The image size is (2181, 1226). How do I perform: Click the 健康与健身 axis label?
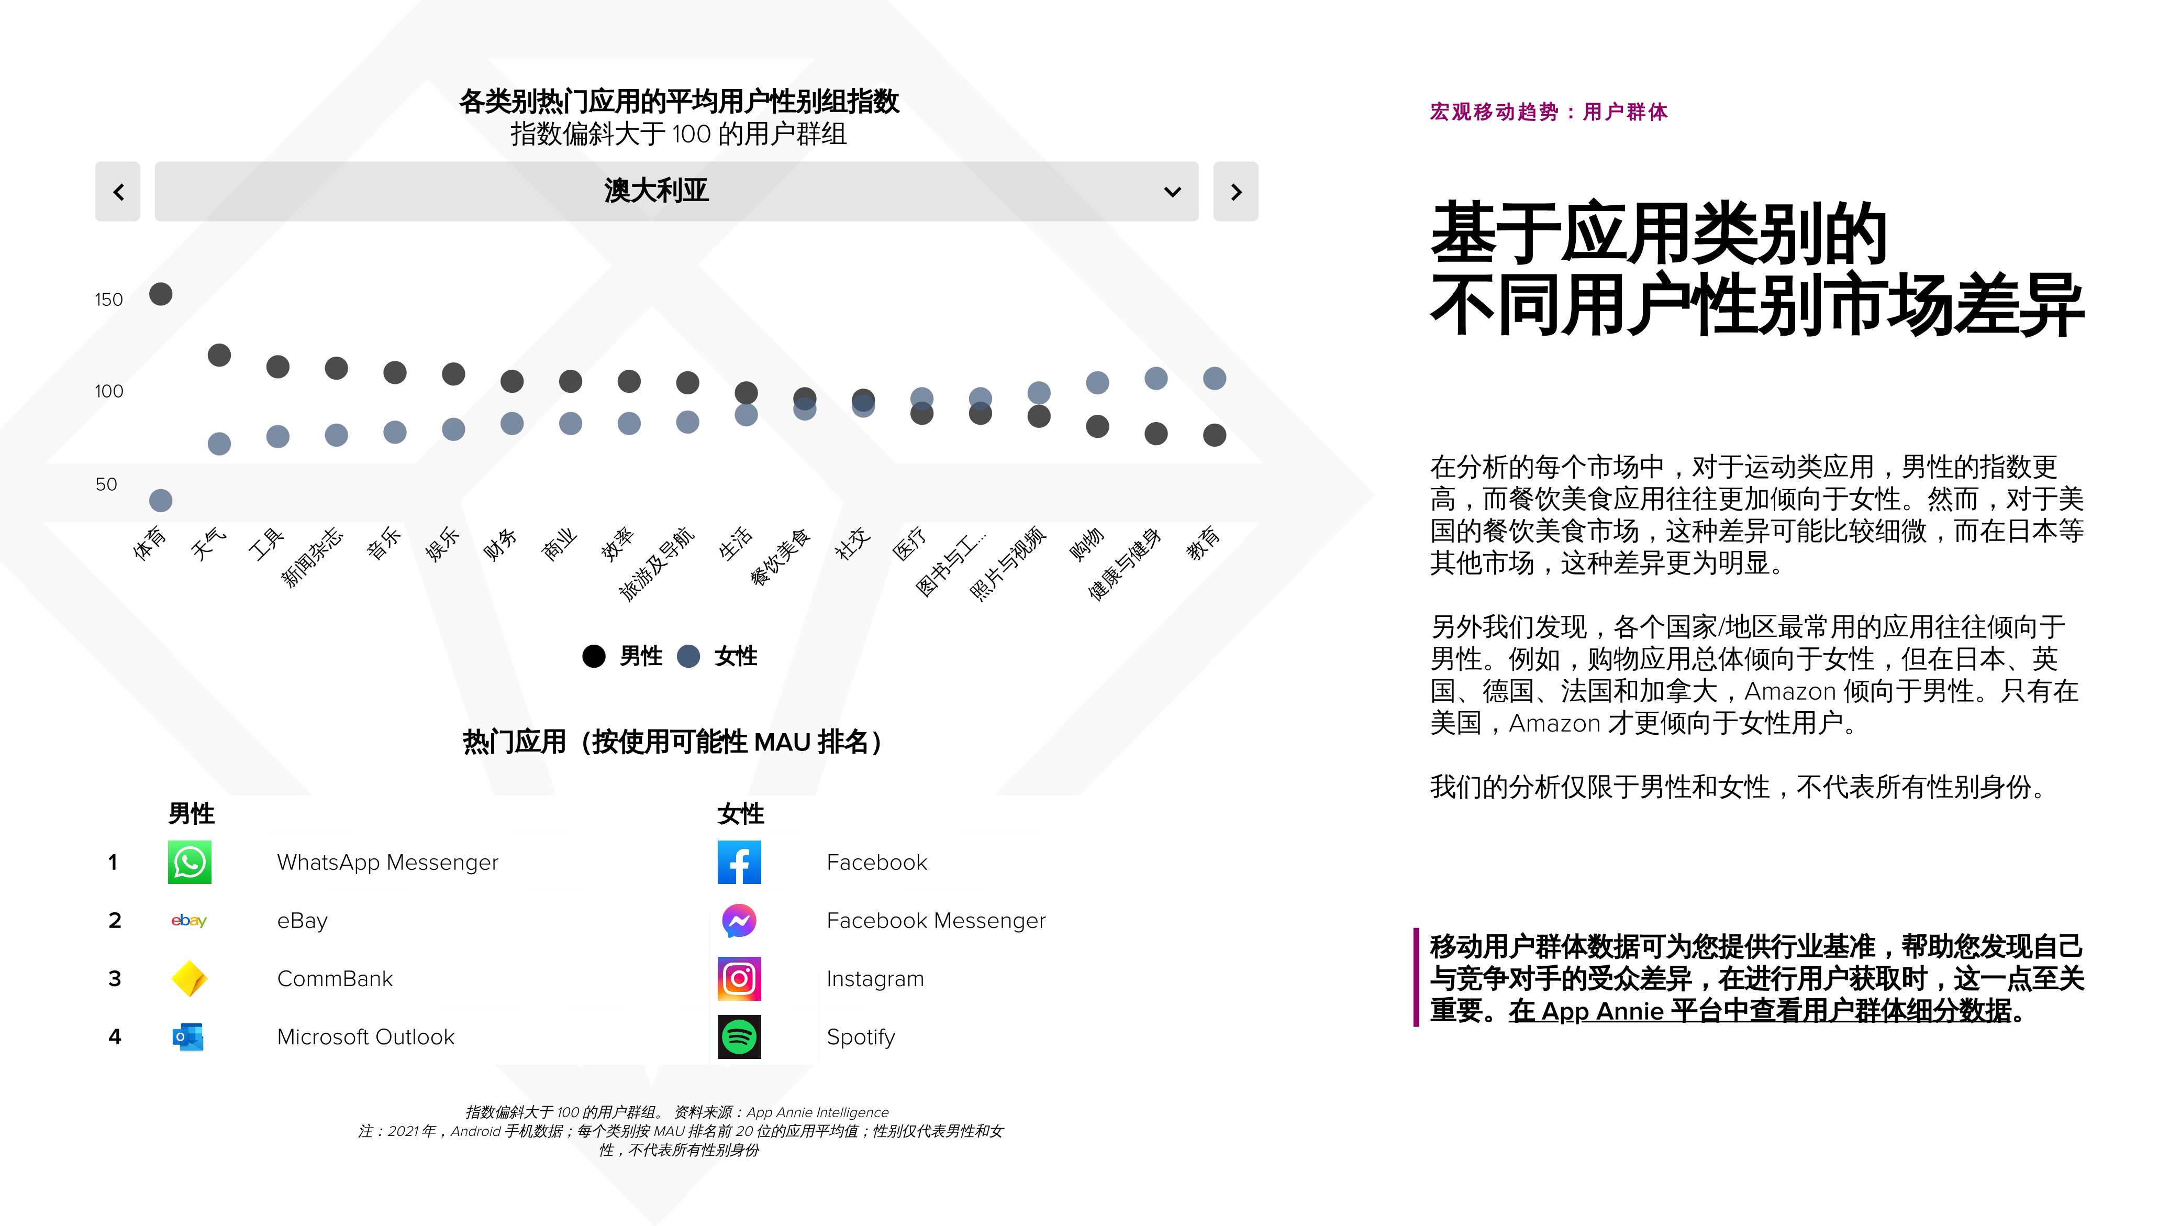click(x=1125, y=564)
